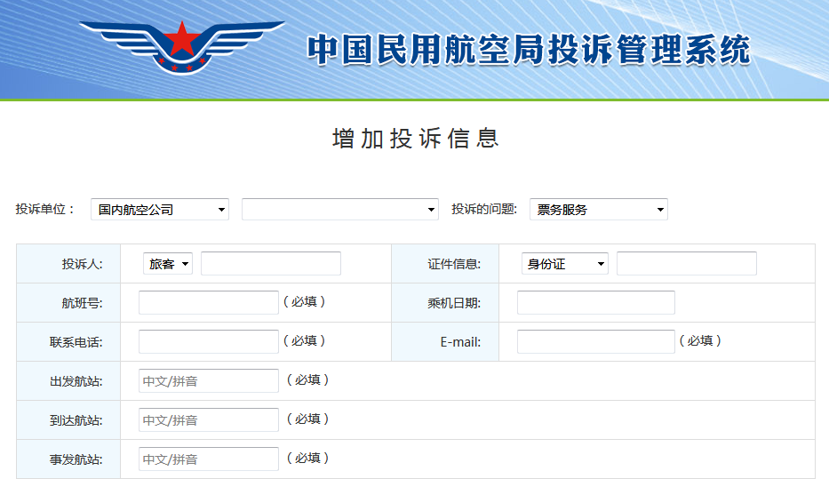
Task: Click the 到达航站 label cell
Action: point(68,420)
